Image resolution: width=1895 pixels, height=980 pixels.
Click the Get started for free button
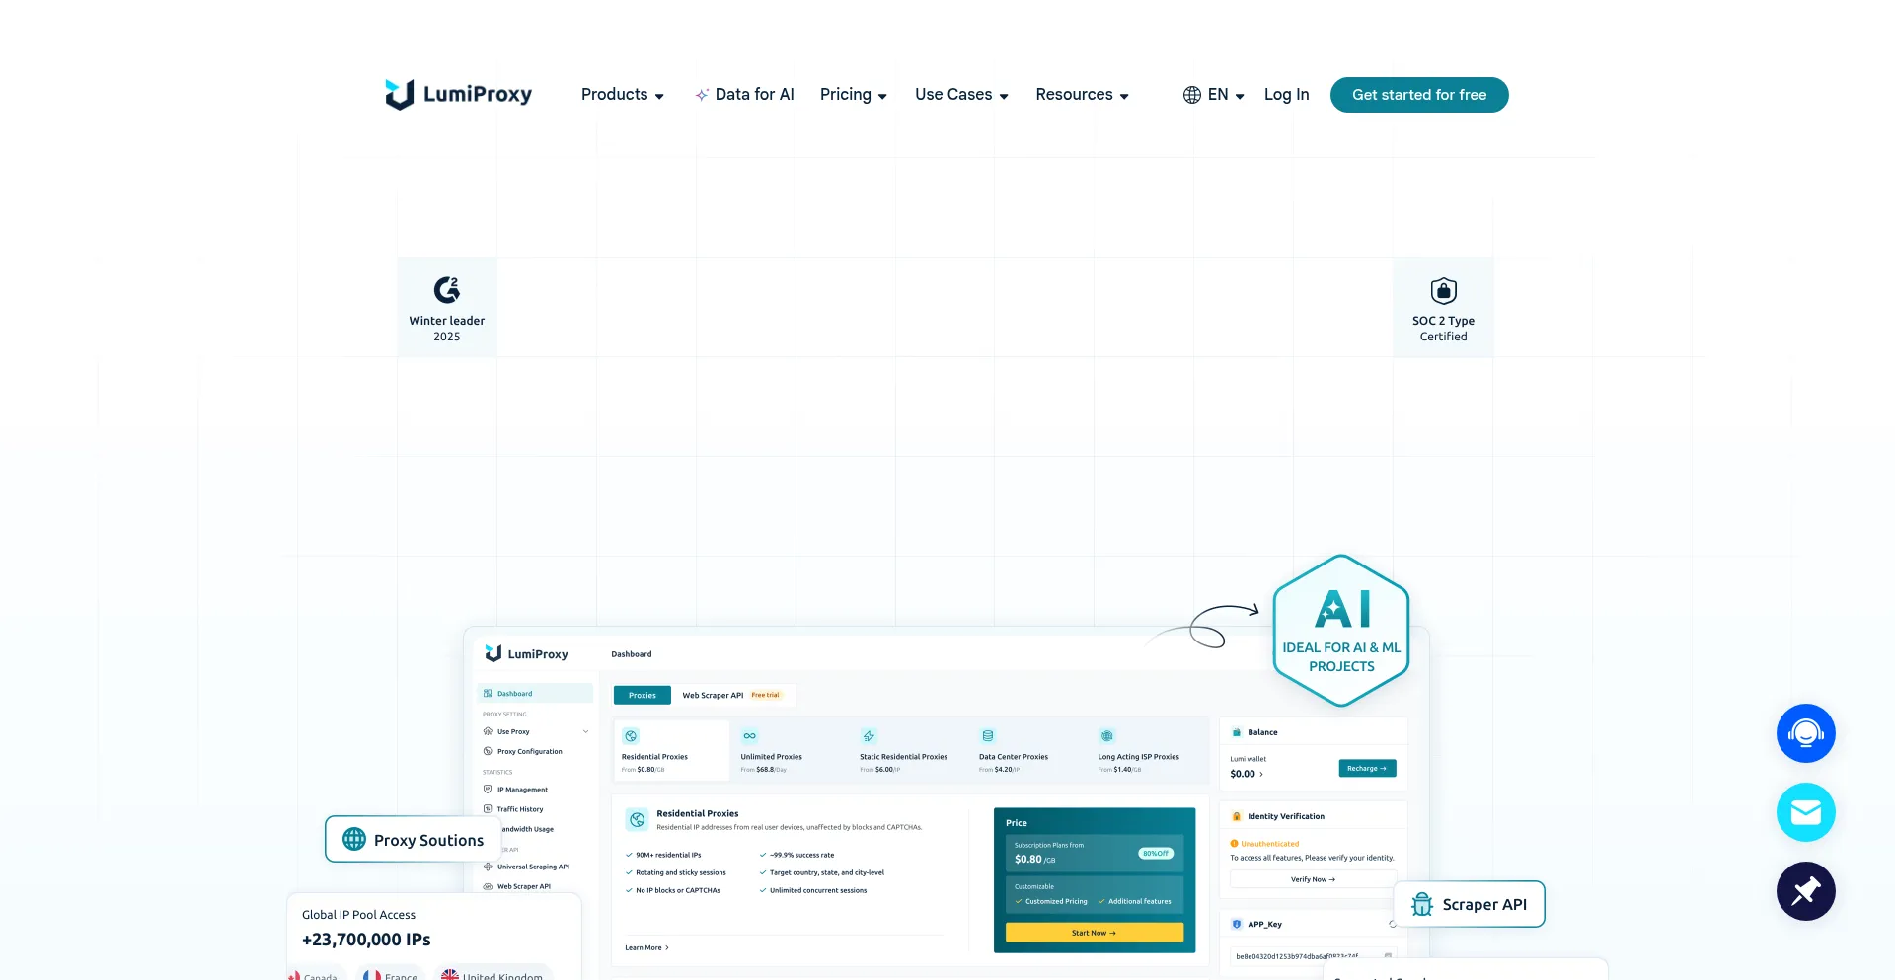(1419, 95)
